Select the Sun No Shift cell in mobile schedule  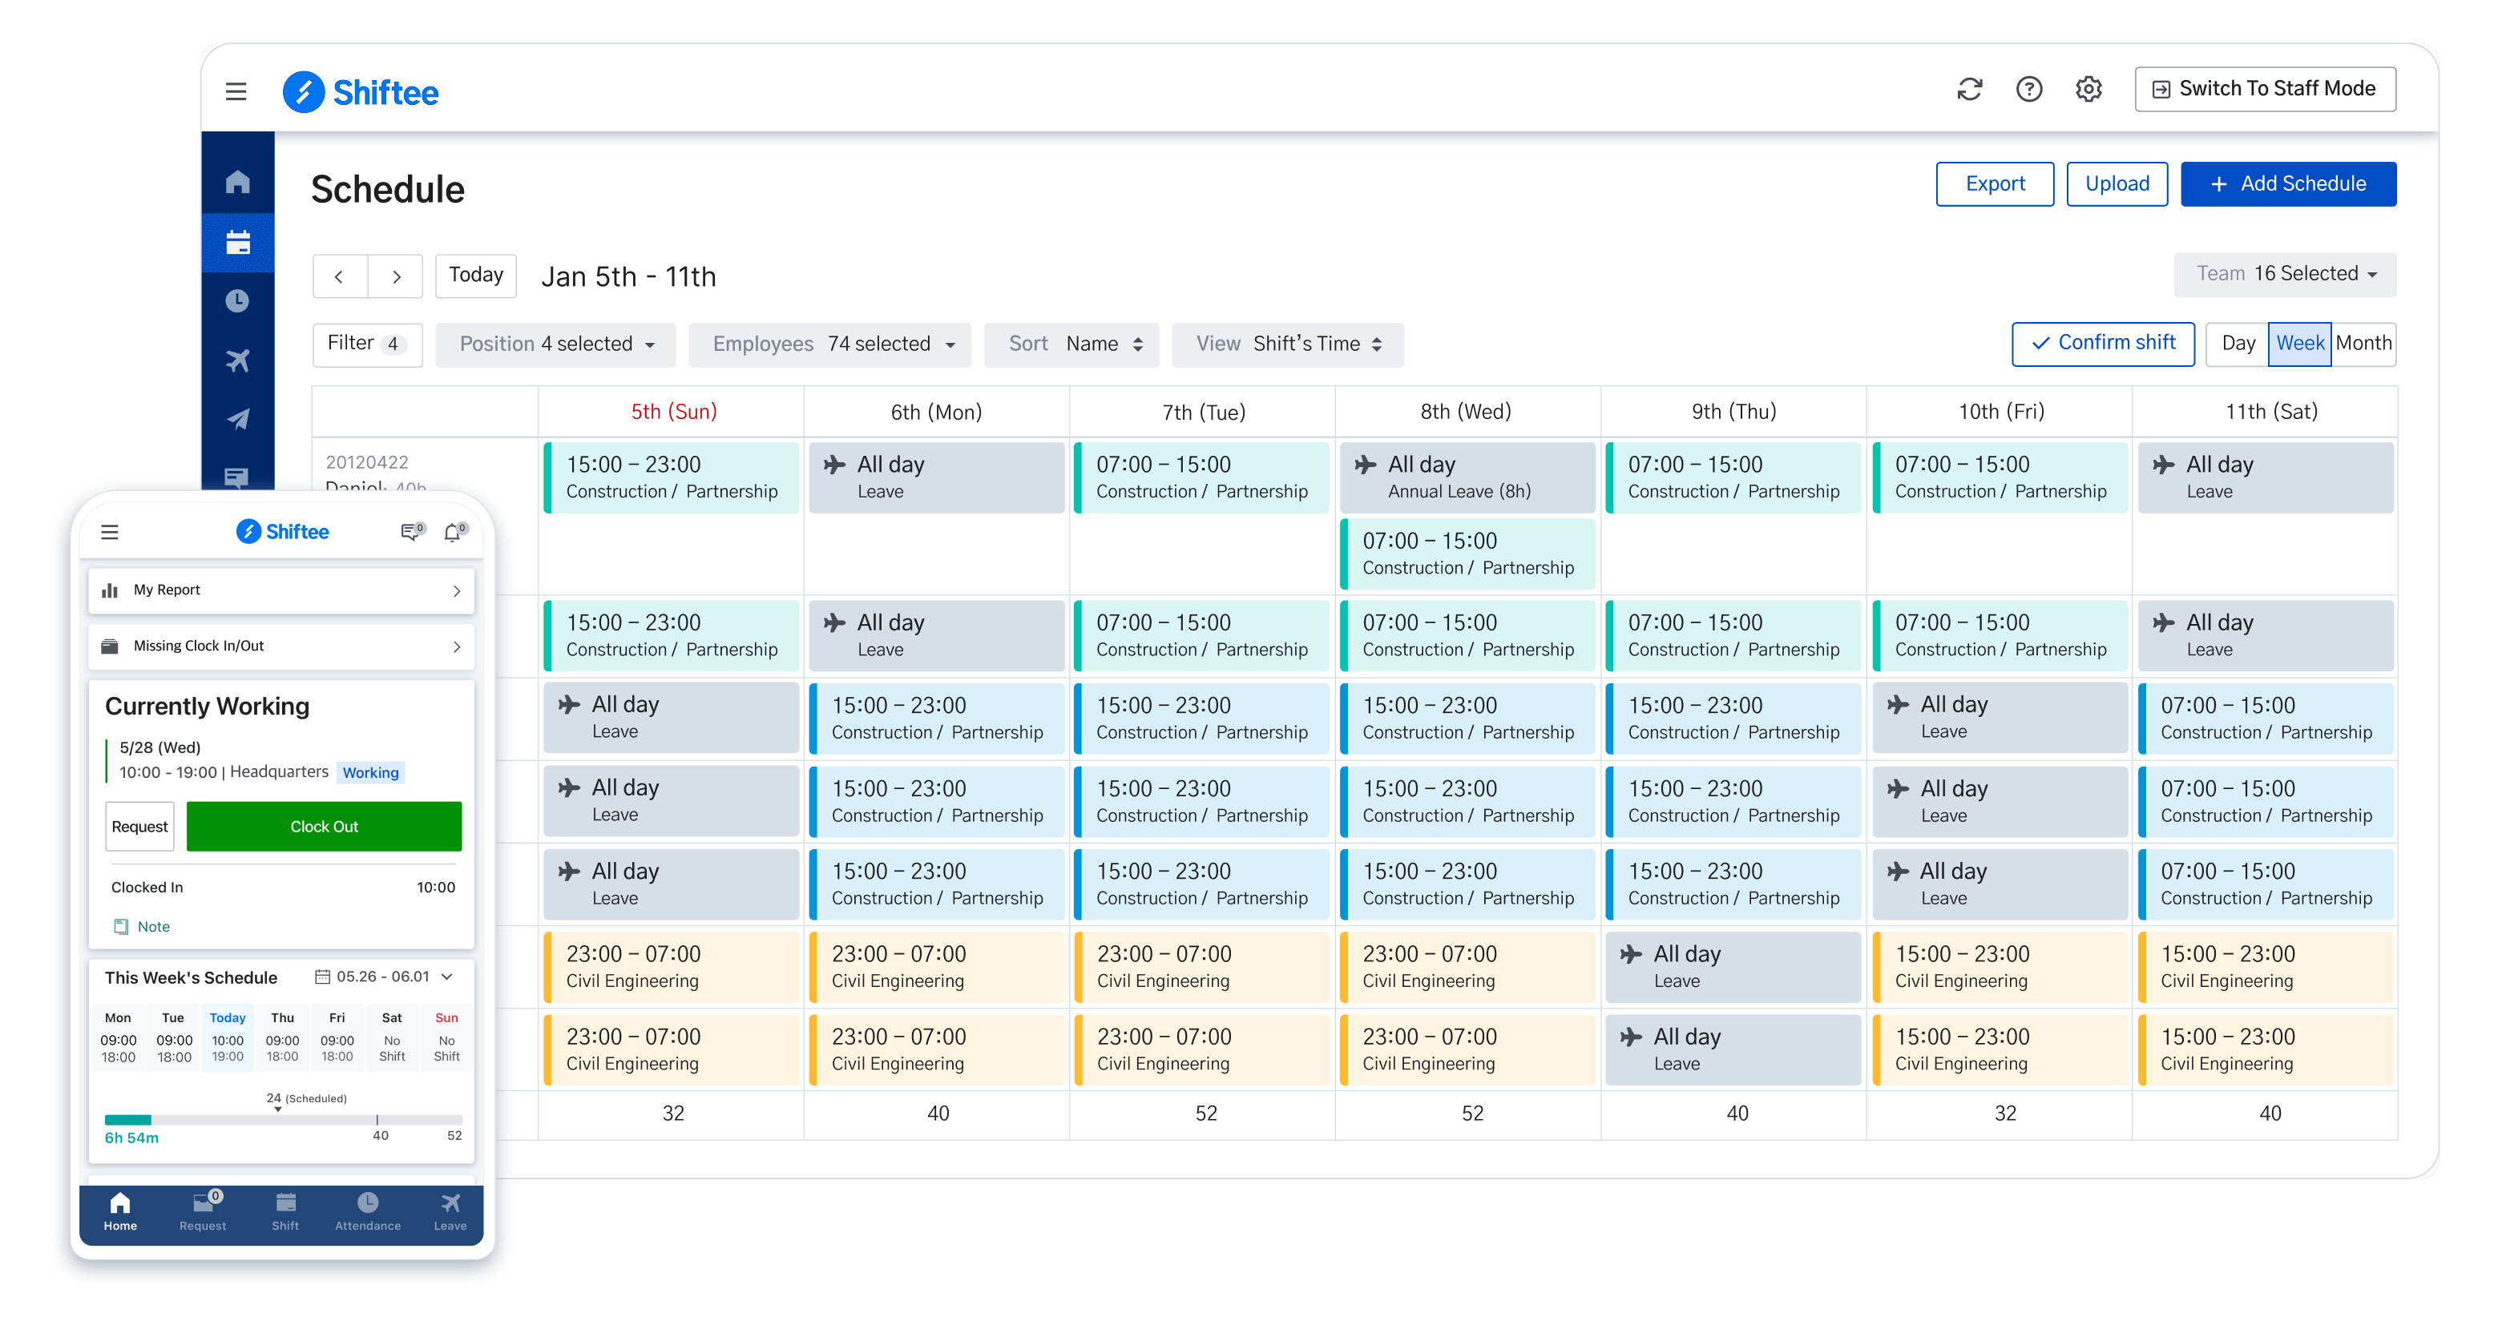click(x=446, y=1037)
